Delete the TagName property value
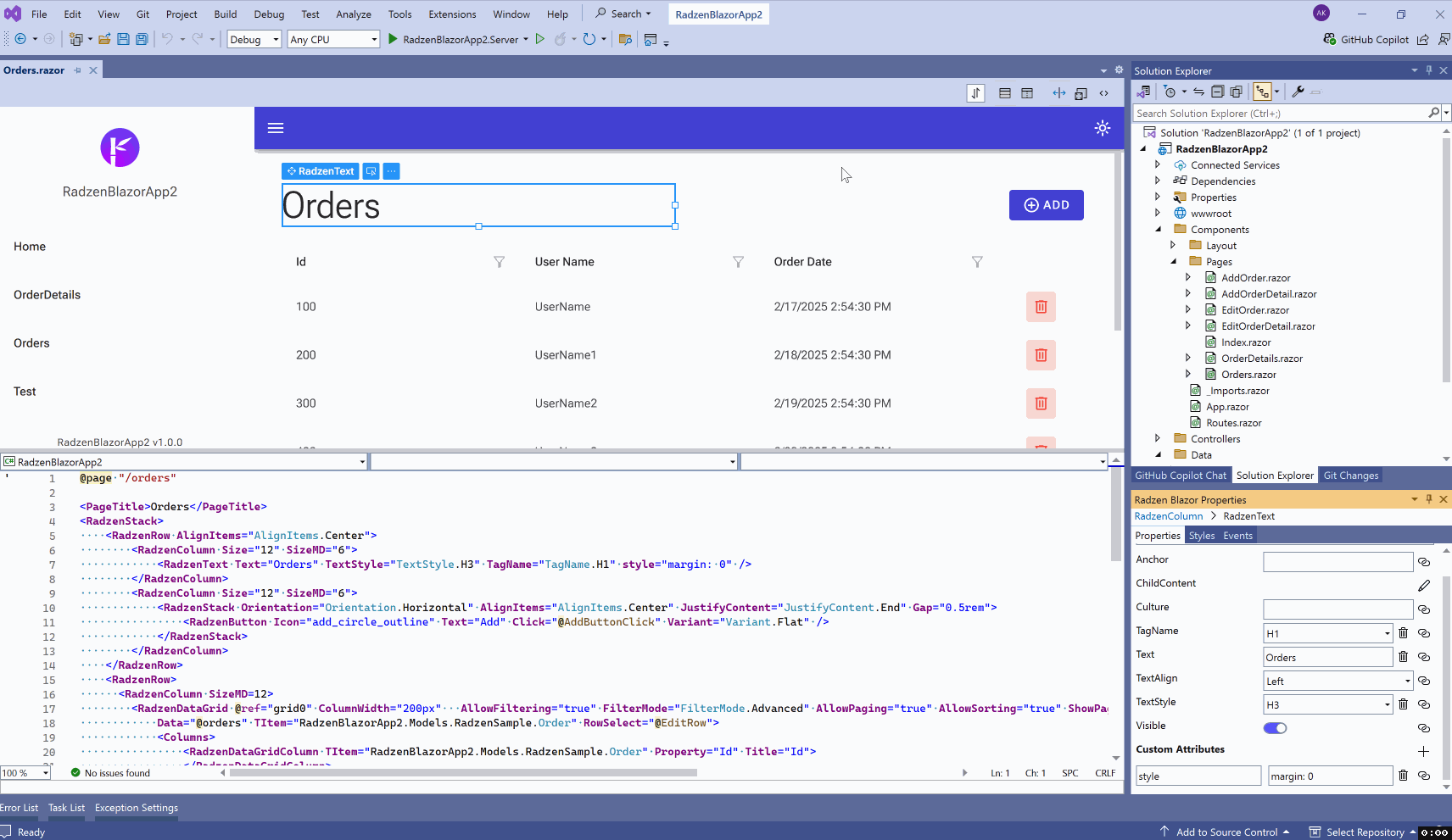Viewport: 1452px width, 840px height. coord(1403,633)
